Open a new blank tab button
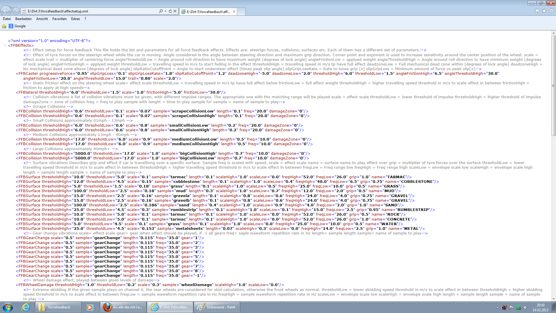The width and height of the screenshot is (556, 313). 241,12
